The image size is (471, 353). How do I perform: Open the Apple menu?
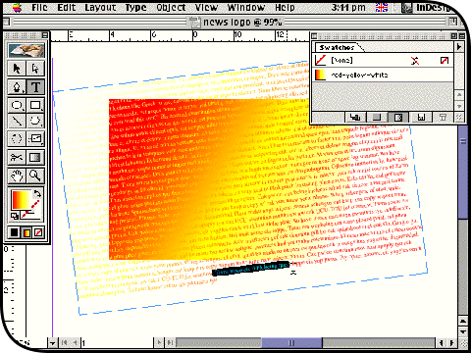[17, 7]
